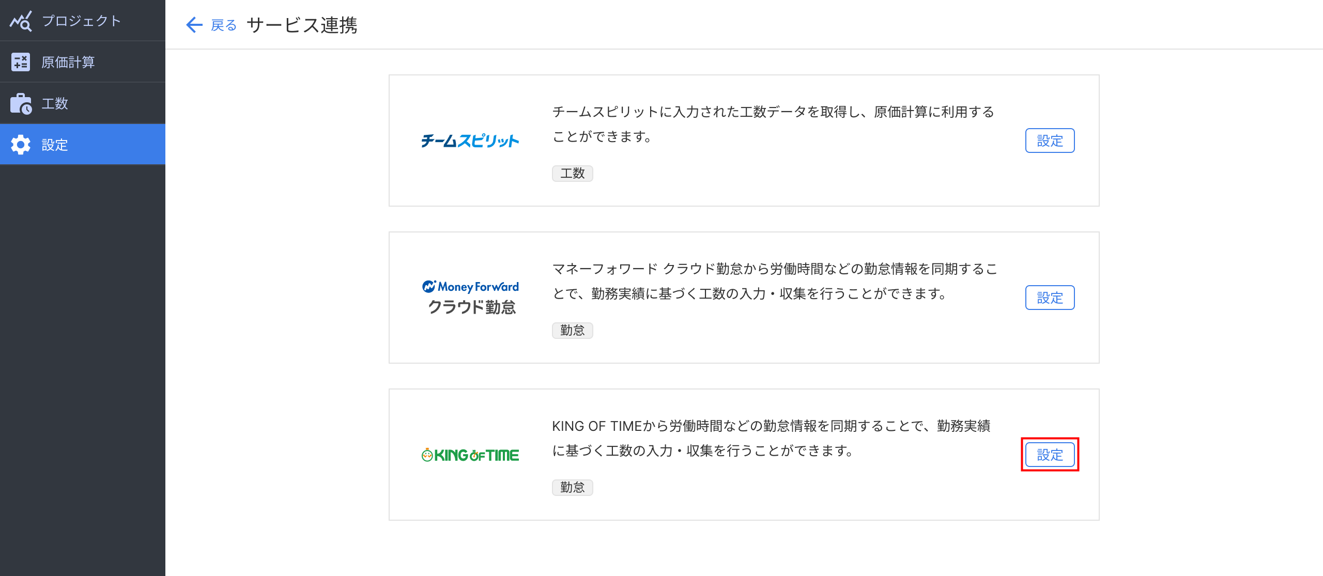Click the 工数 tag under チームスピリット

pyautogui.click(x=572, y=173)
